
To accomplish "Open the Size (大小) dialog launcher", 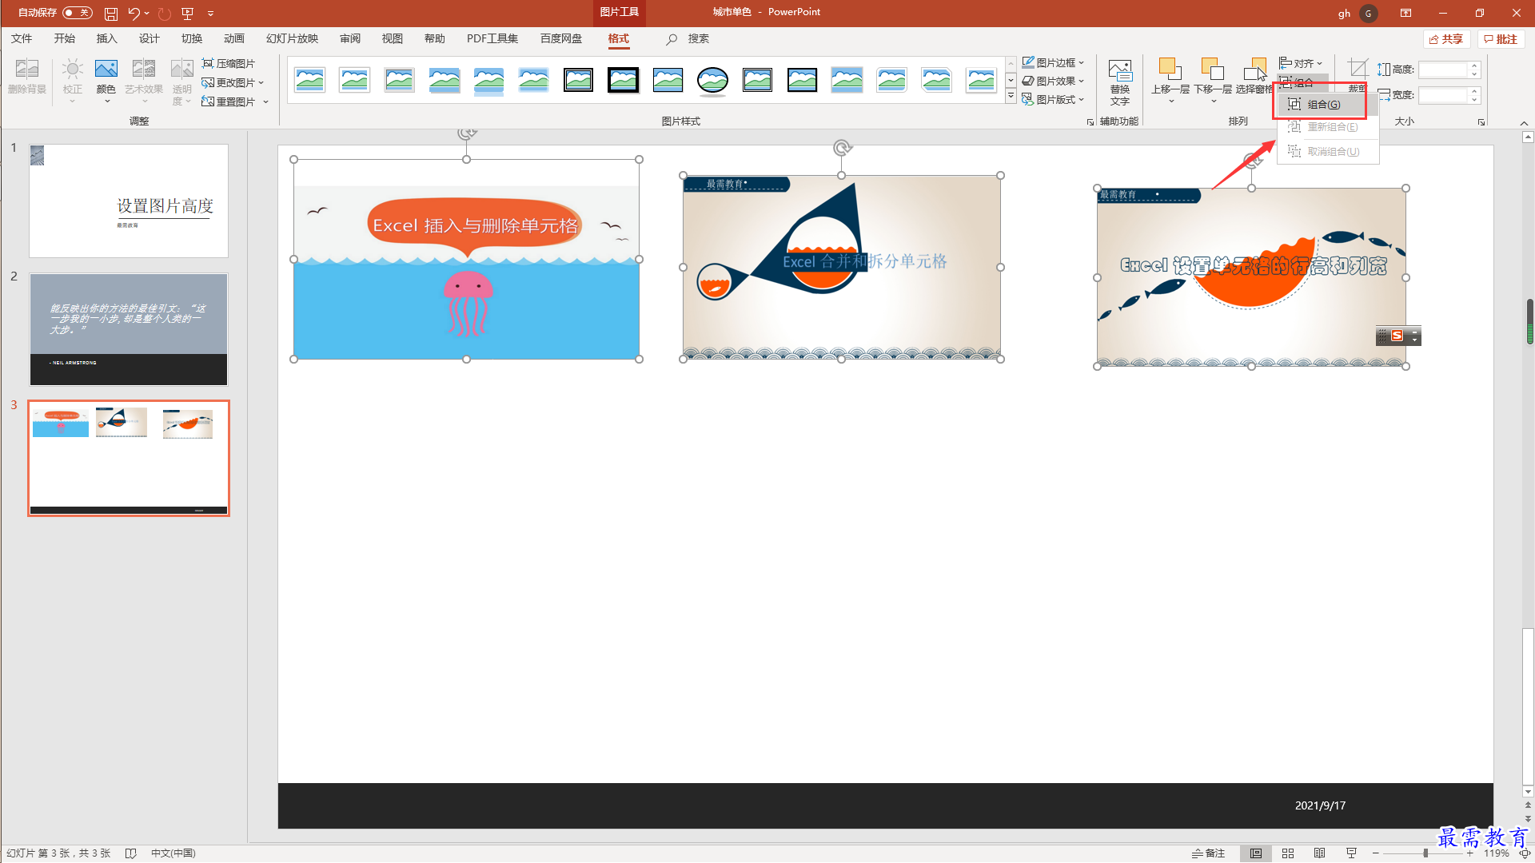I will [x=1481, y=122].
